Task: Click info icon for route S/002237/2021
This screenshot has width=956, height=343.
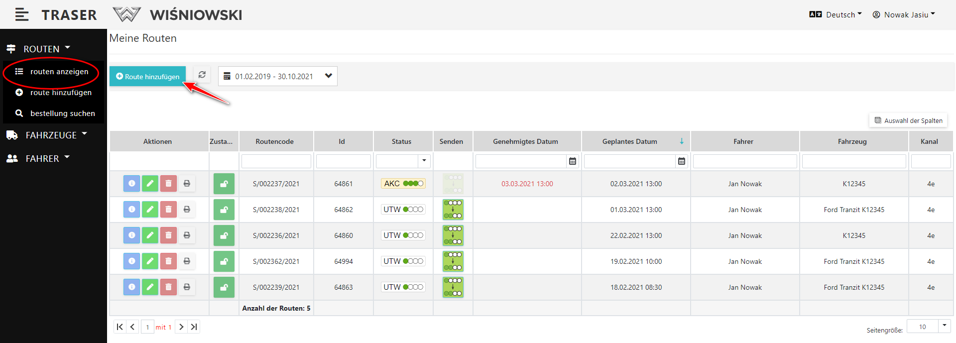Action: (131, 184)
